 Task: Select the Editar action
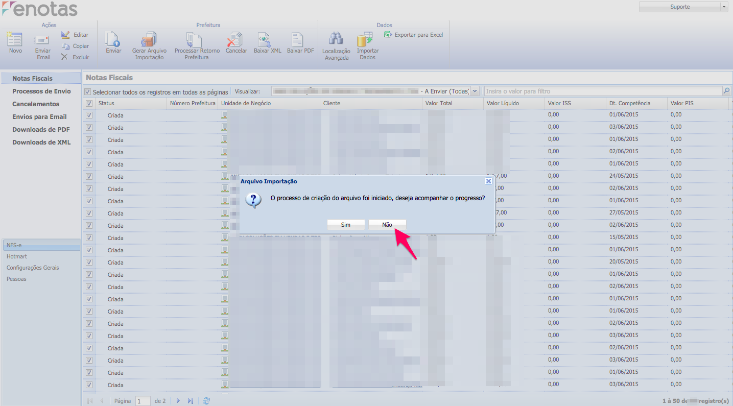pyautogui.click(x=75, y=35)
